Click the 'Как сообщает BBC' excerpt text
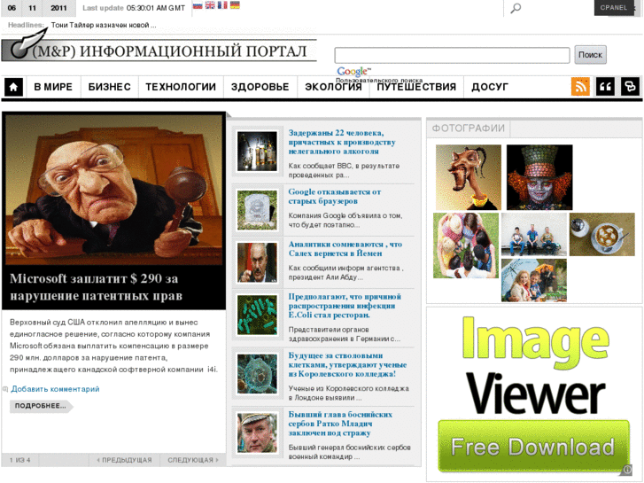The height and width of the screenshot is (483, 644). click(x=344, y=170)
